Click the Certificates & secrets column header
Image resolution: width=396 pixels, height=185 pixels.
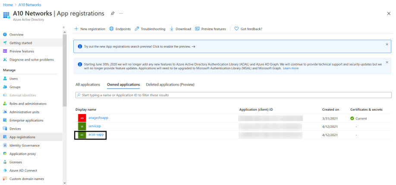tap(366, 110)
